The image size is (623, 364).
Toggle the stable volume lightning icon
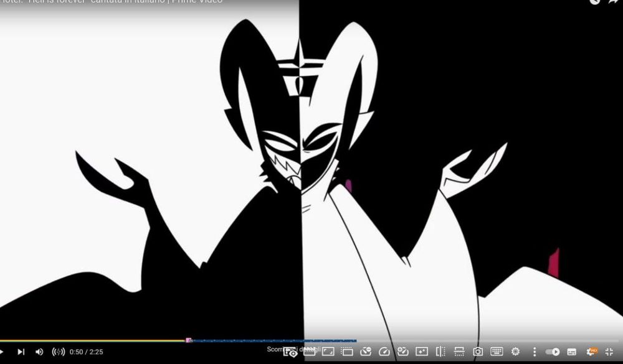pos(59,352)
